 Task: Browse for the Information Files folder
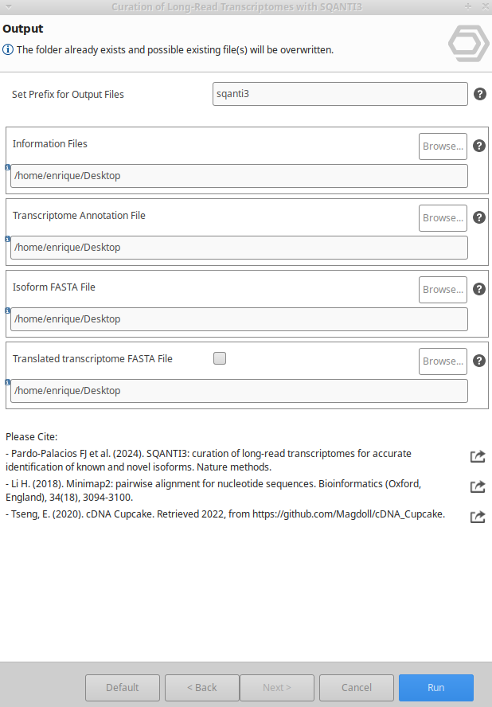coord(443,146)
